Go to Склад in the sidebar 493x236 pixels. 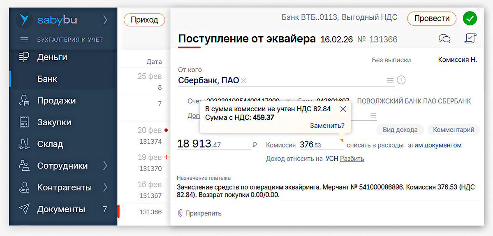pos(50,144)
